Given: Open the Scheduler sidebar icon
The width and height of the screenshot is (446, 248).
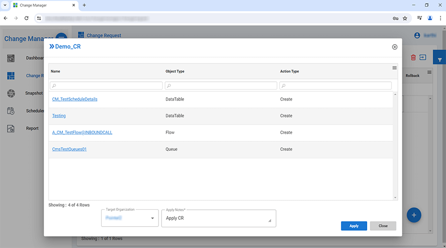Looking at the screenshot, I should click(11, 111).
